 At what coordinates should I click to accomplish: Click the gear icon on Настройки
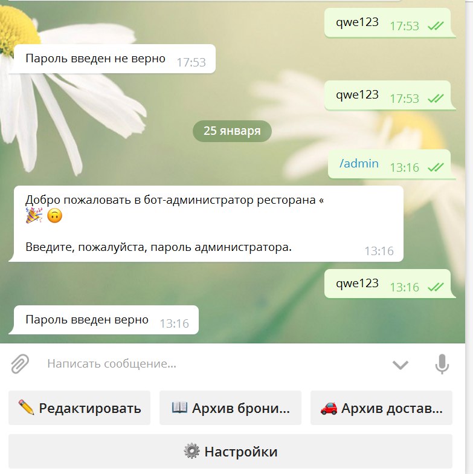tap(192, 451)
